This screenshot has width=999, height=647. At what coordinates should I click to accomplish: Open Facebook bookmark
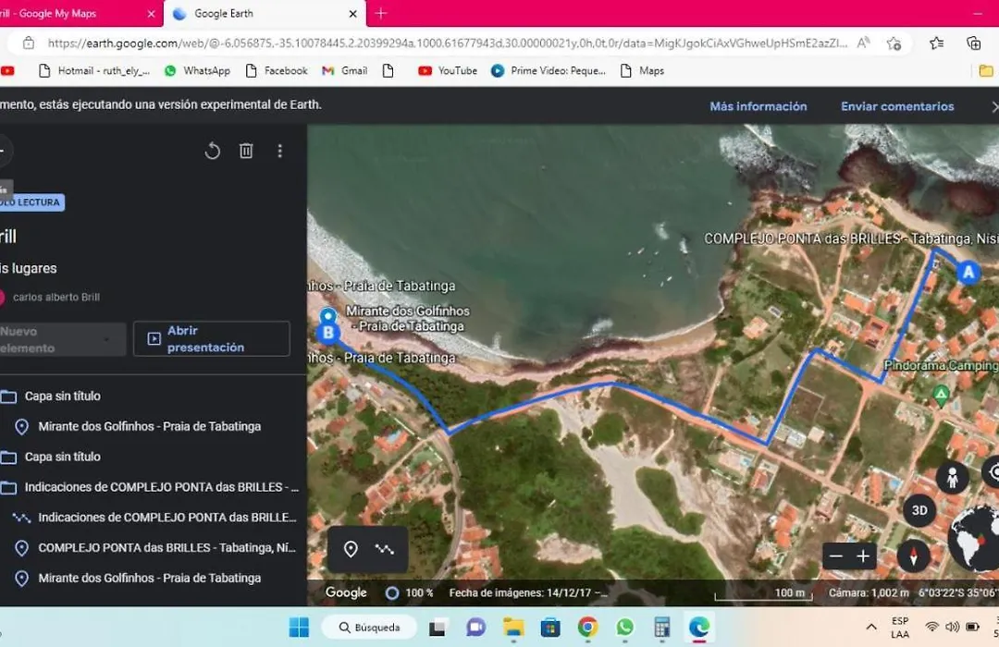277,70
